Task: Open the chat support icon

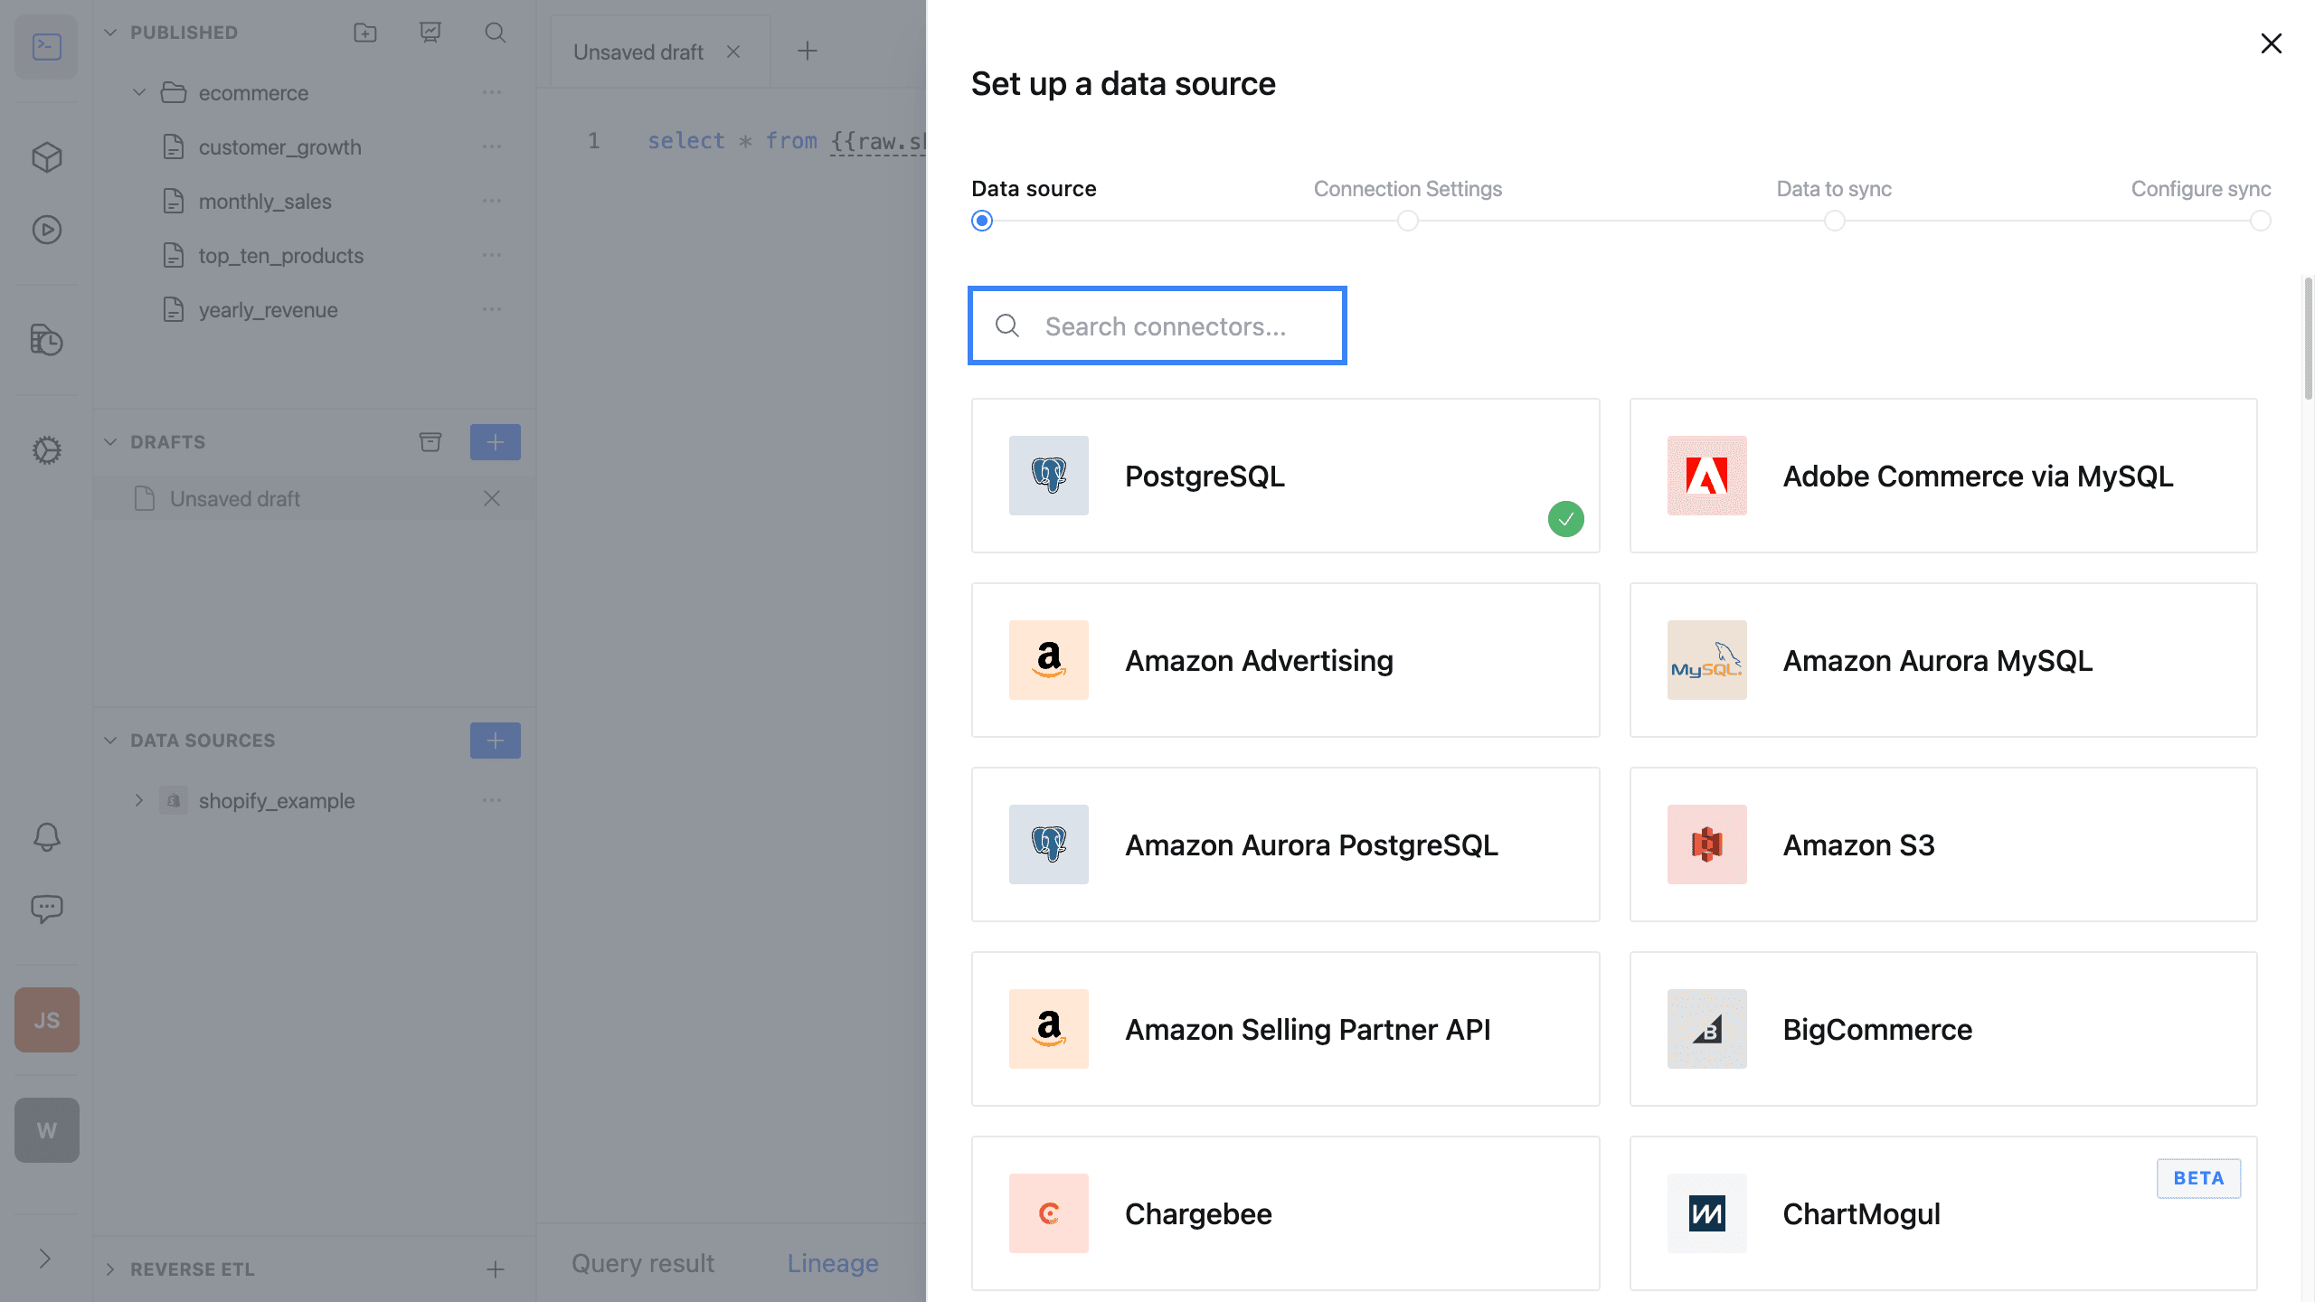Action: pos(46,908)
